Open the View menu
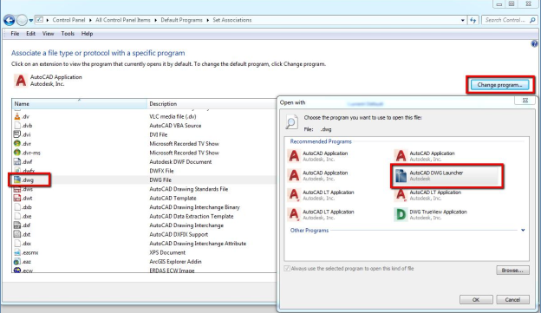 pyautogui.click(x=48, y=34)
